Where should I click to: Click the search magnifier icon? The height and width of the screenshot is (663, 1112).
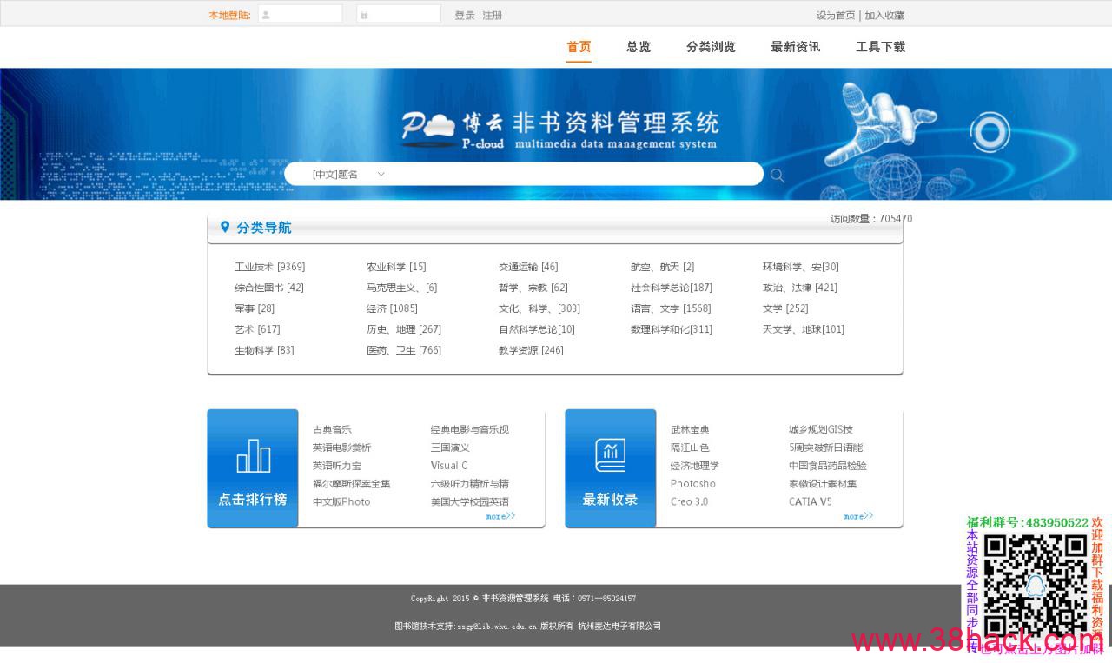[x=778, y=176]
